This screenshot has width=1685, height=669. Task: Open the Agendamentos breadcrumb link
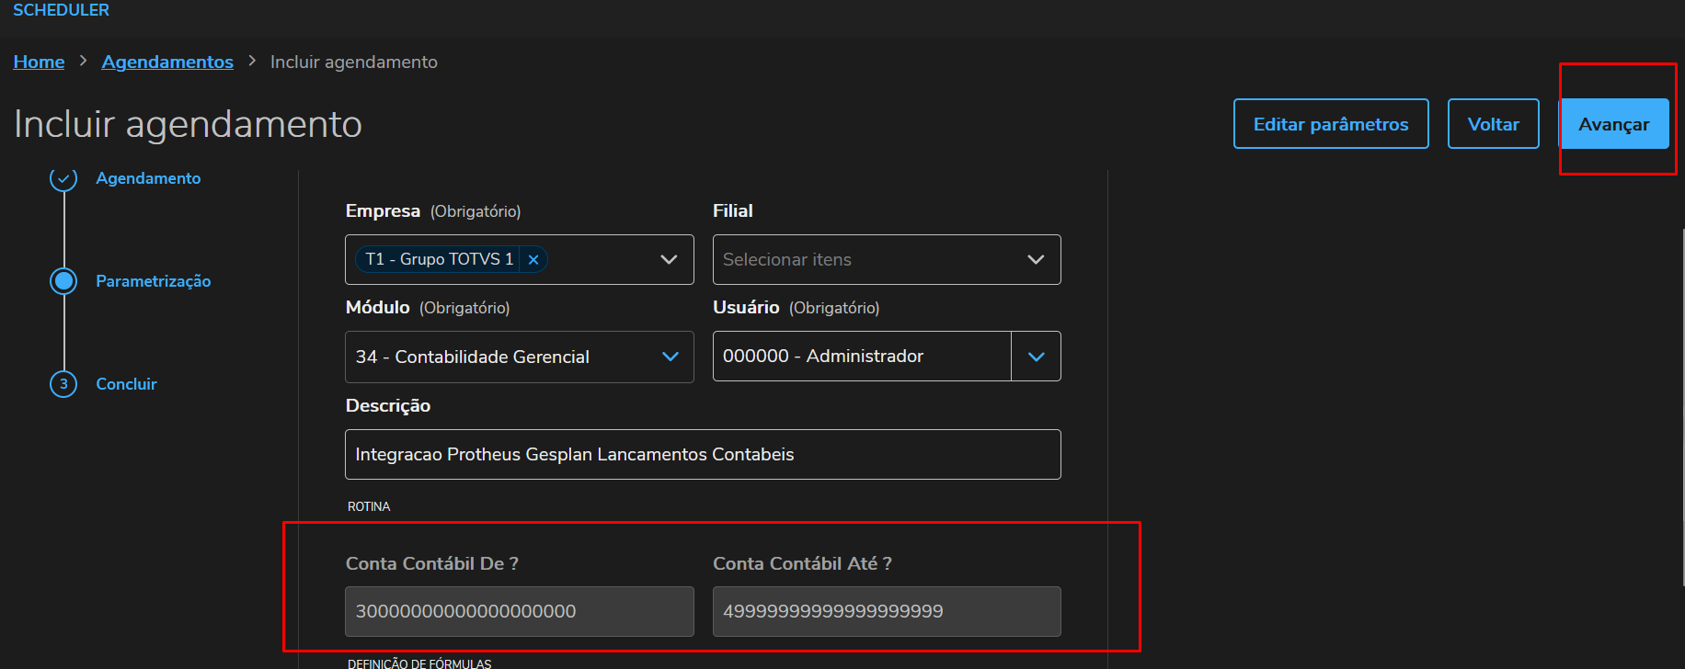[167, 62]
